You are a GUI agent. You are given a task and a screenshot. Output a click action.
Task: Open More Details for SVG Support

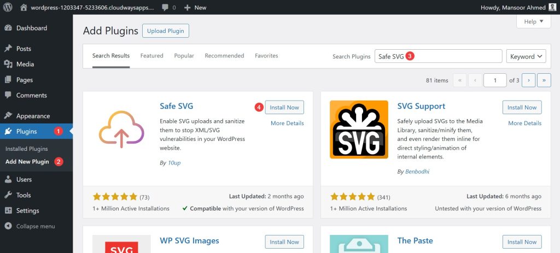coord(524,123)
